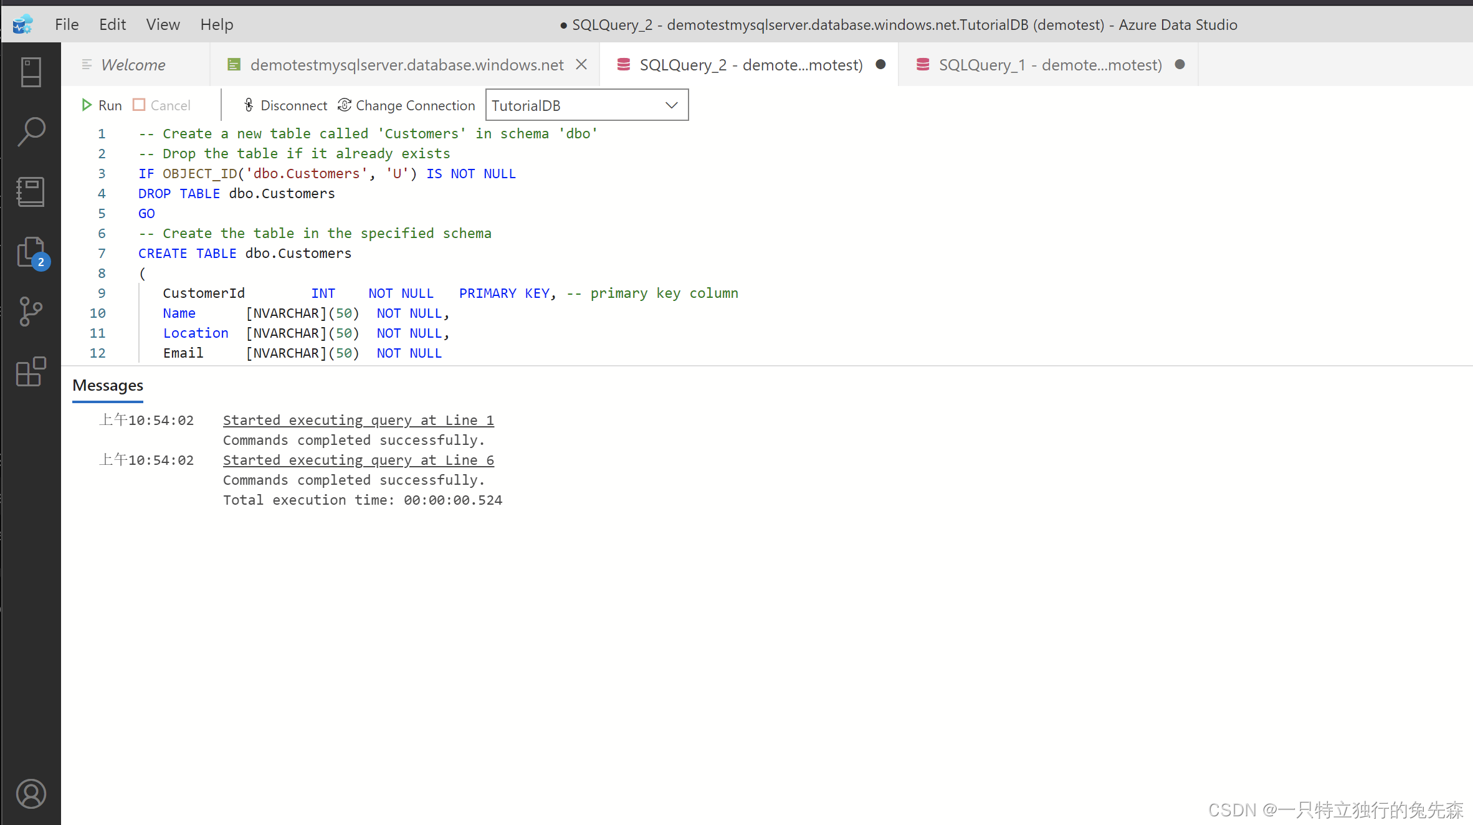Switch to the SQLQuery_1 tab
This screenshot has width=1473, height=825.
point(1049,65)
